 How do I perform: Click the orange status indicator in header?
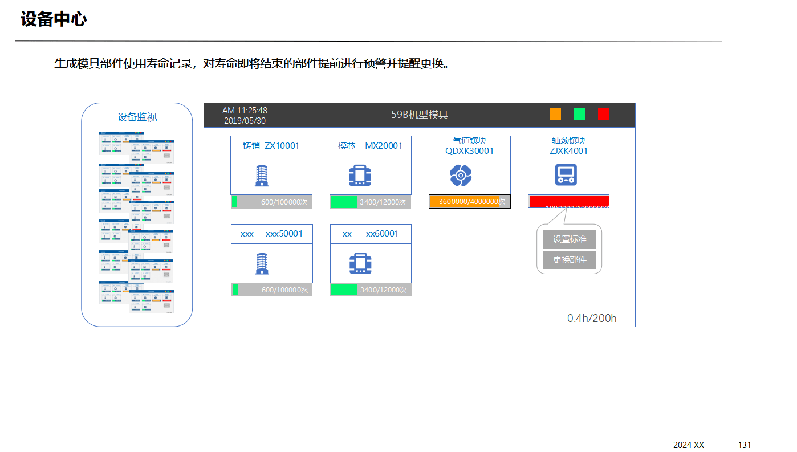click(x=555, y=113)
